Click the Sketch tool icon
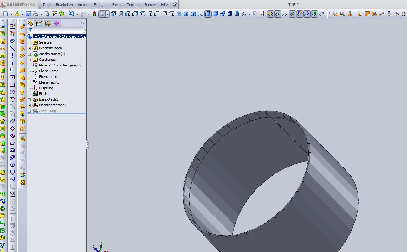The height and width of the screenshot is (252, 407). (12, 27)
